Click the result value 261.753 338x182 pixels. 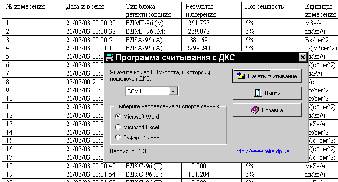pos(199,23)
